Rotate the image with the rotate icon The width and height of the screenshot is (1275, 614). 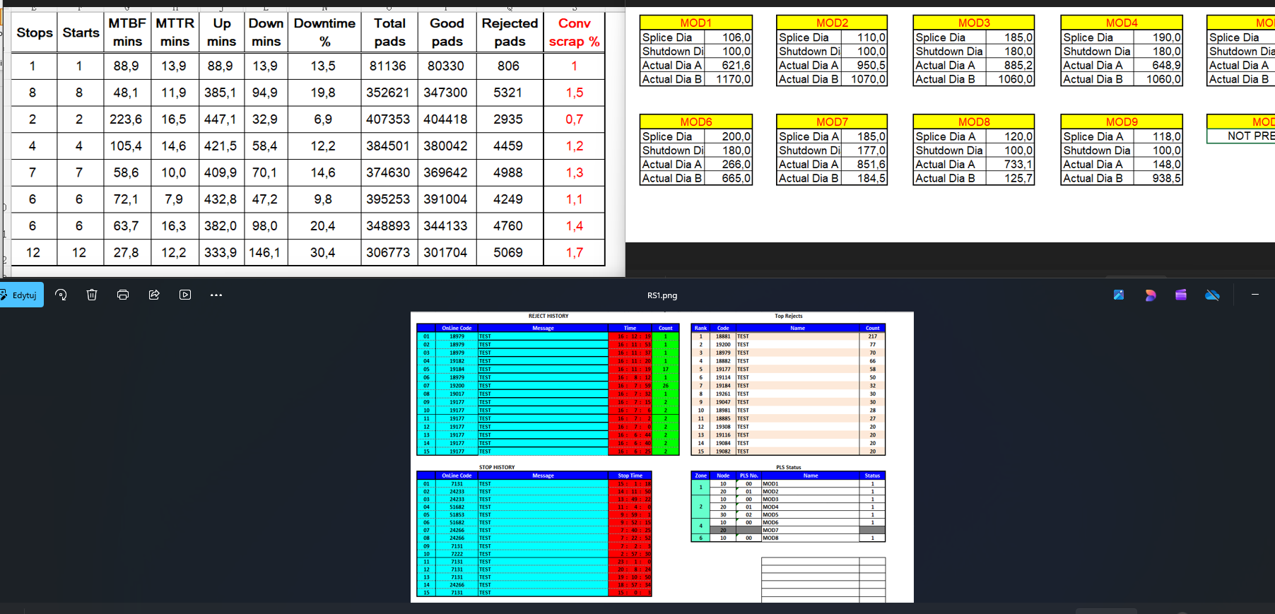(x=61, y=295)
